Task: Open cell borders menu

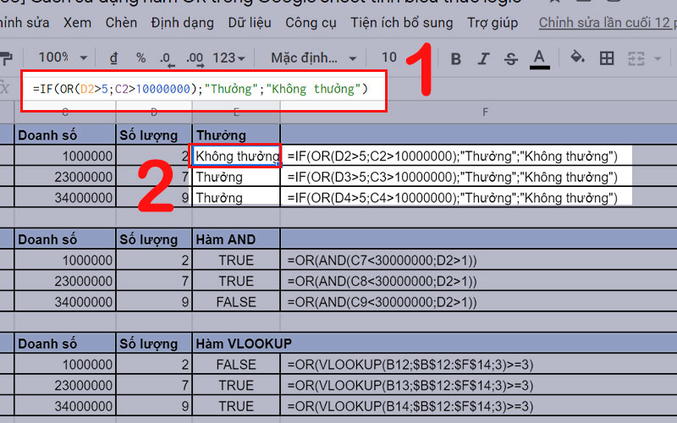Action: pyautogui.click(x=607, y=58)
